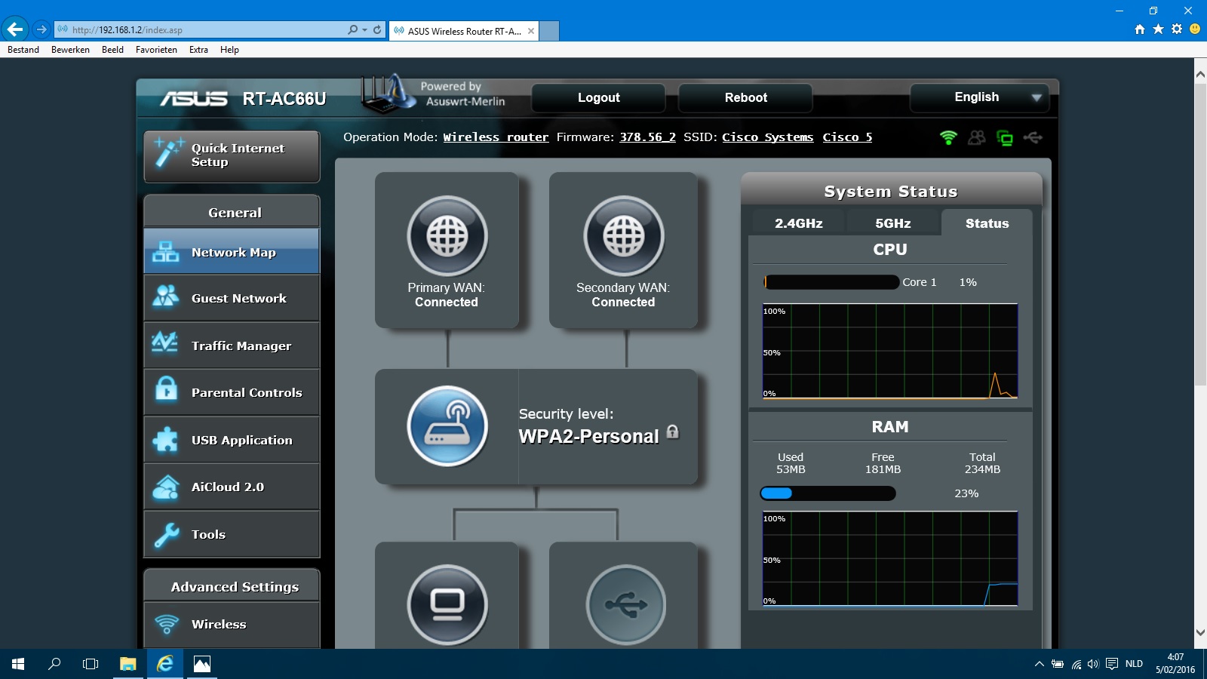This screenshot has width=1207, height=679.
Task: Switch to the 2.4GHz tab
Action: click(x=798, y=223)
